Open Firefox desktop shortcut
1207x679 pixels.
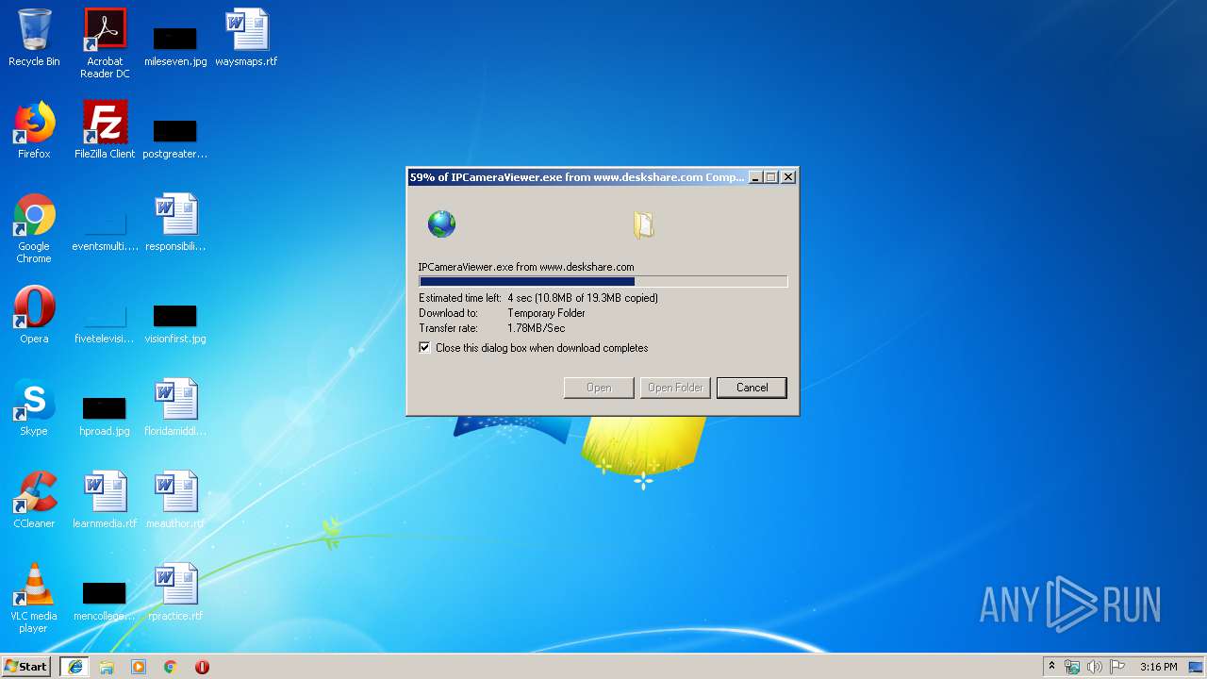[34, 130]
